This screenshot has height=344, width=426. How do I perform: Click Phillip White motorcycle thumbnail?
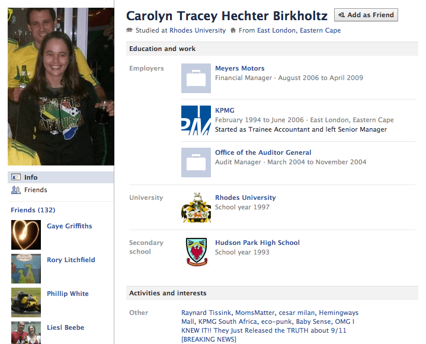pyautogui.click(x=26, y=302)
